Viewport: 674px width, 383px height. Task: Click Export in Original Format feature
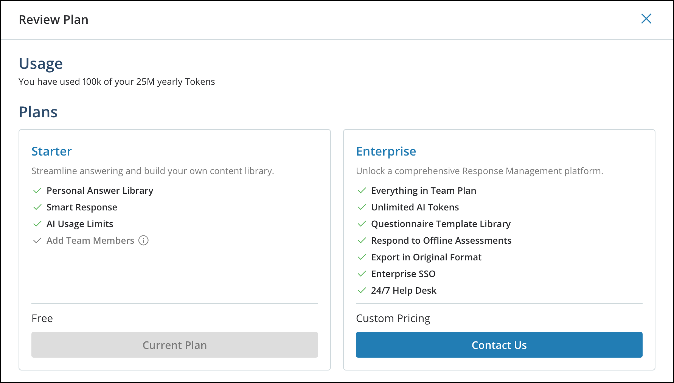pyautogui.click(x=426, y=257)
